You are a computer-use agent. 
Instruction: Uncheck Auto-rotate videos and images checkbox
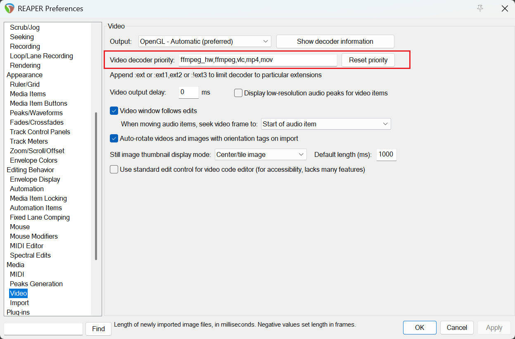(114, 138)
